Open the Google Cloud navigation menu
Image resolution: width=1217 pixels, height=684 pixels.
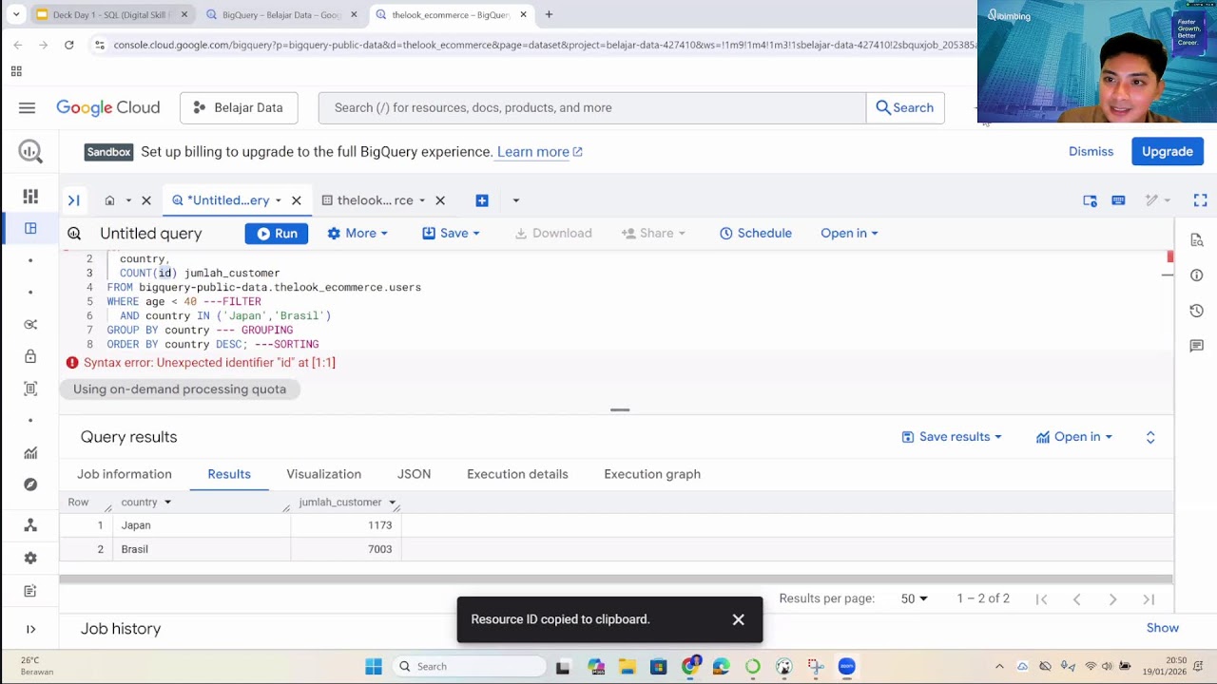[x=27, y=107]
